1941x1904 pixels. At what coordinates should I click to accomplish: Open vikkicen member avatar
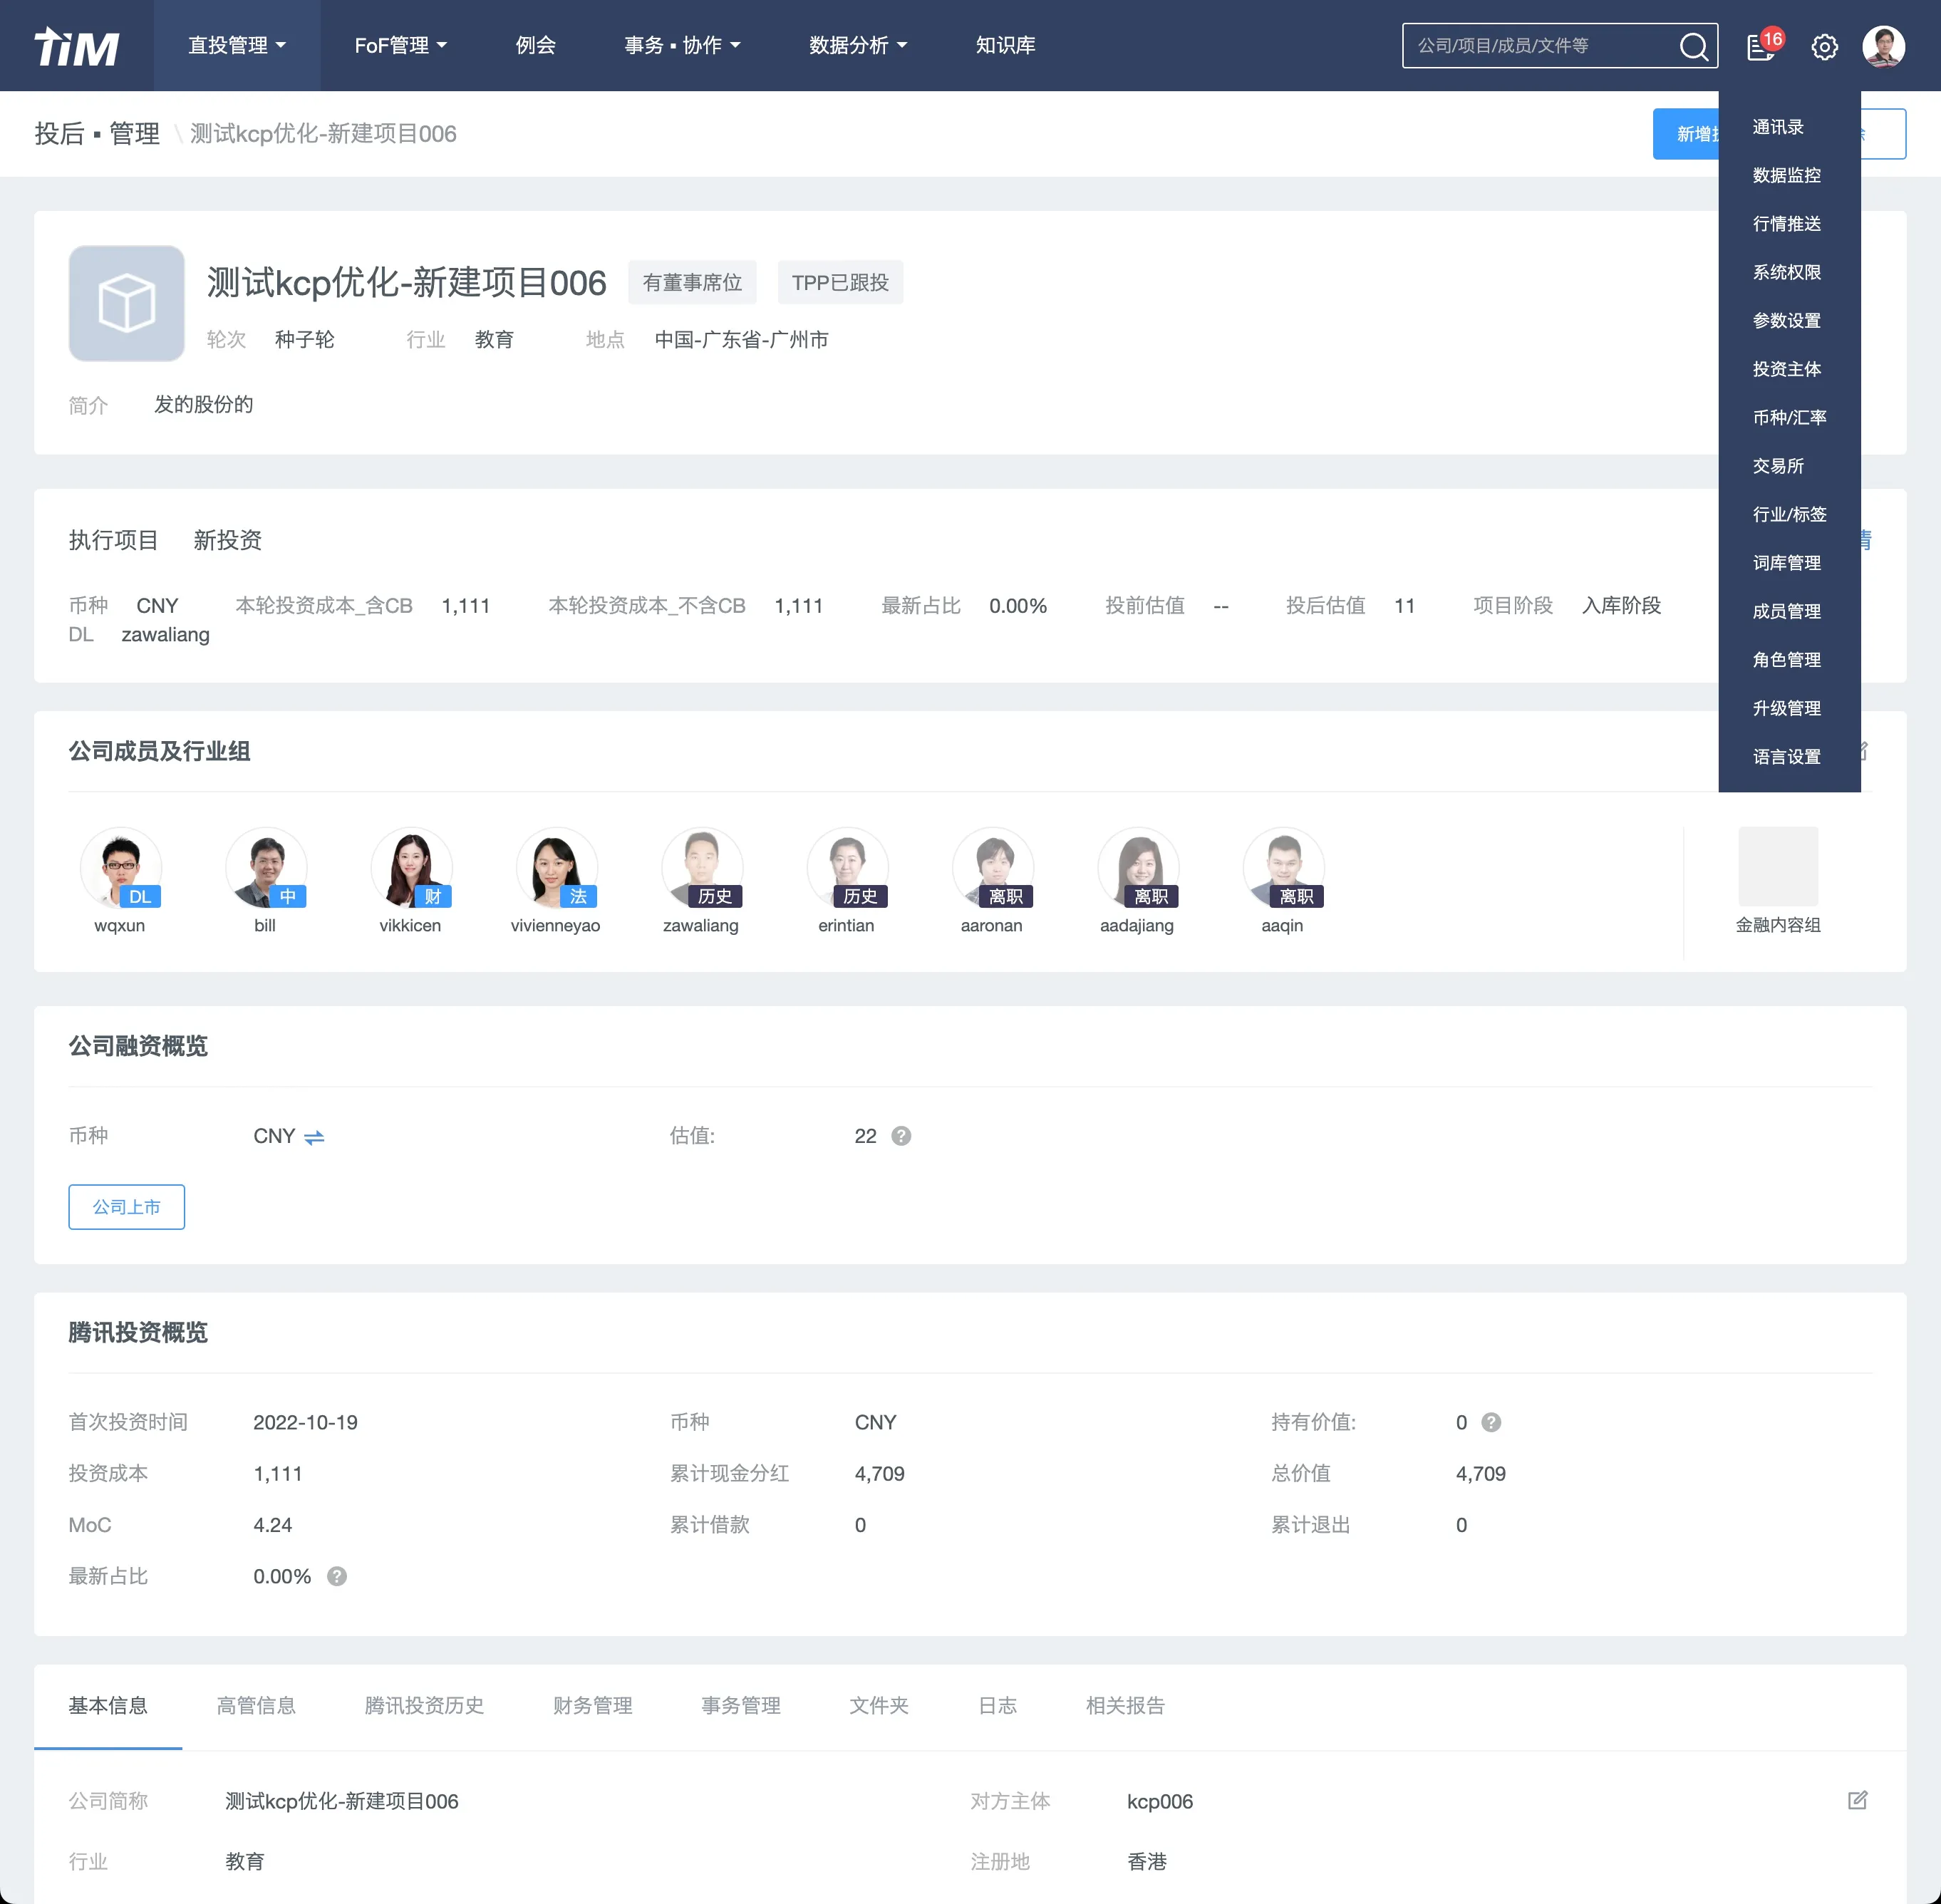click(x=411, y=867)
